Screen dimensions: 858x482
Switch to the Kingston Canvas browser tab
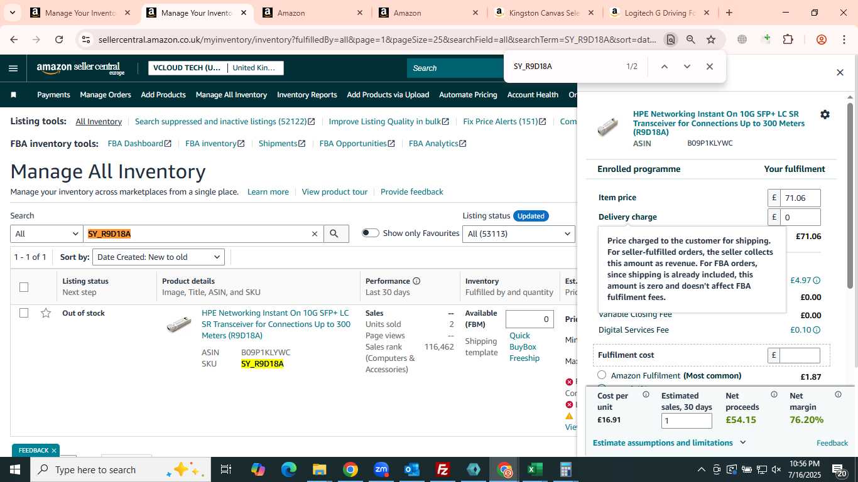(544, 13)
